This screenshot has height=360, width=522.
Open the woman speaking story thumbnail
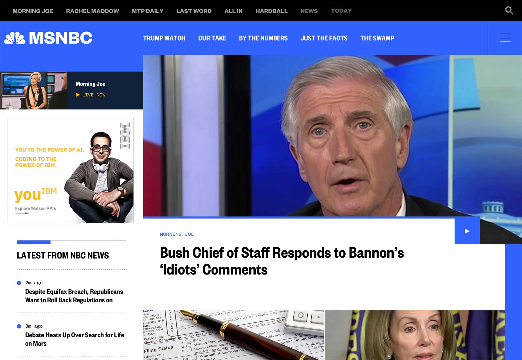pyautogui.click(x=415, y=335)
